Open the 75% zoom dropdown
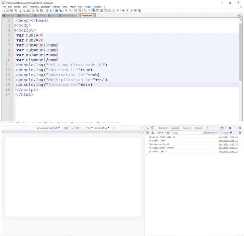Image resolution: width=244 pixels, height=236 pixels. point(89,128)
